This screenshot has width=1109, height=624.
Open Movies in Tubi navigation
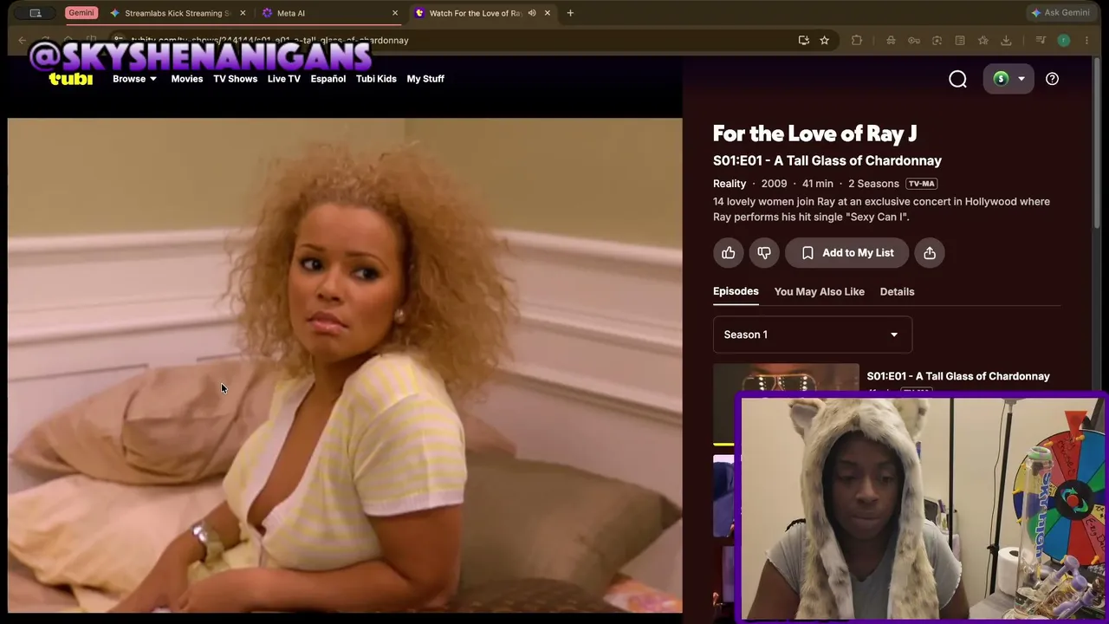pos(187,79)
